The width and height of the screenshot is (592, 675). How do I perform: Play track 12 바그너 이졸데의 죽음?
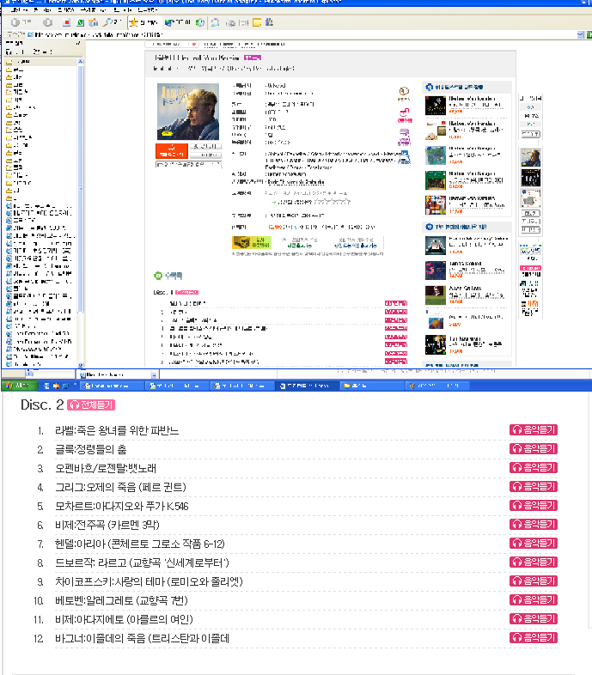(x=534, y=638)
